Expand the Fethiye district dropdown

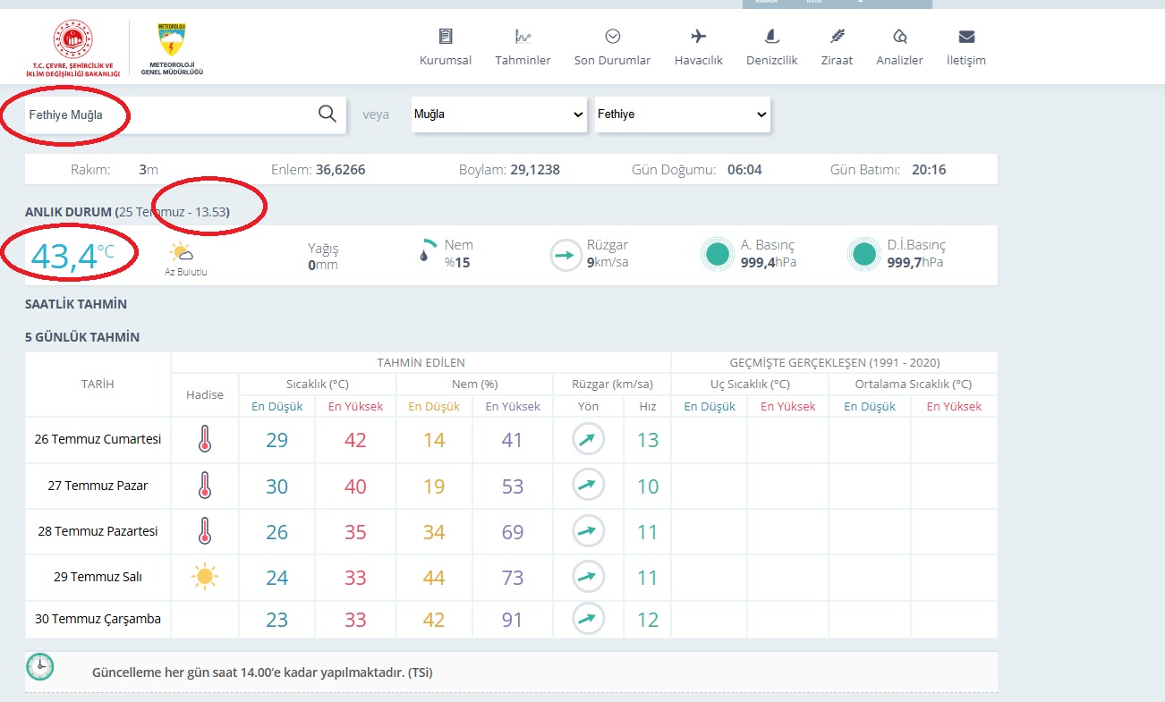coord(682,114)
